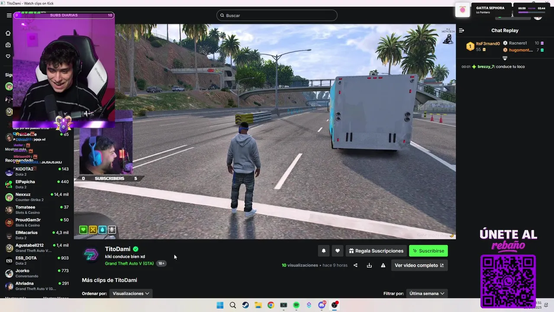Viewport: 554px width, 312px height.
Task: Open Spotify from taskbar
Action: coord(296,305)
